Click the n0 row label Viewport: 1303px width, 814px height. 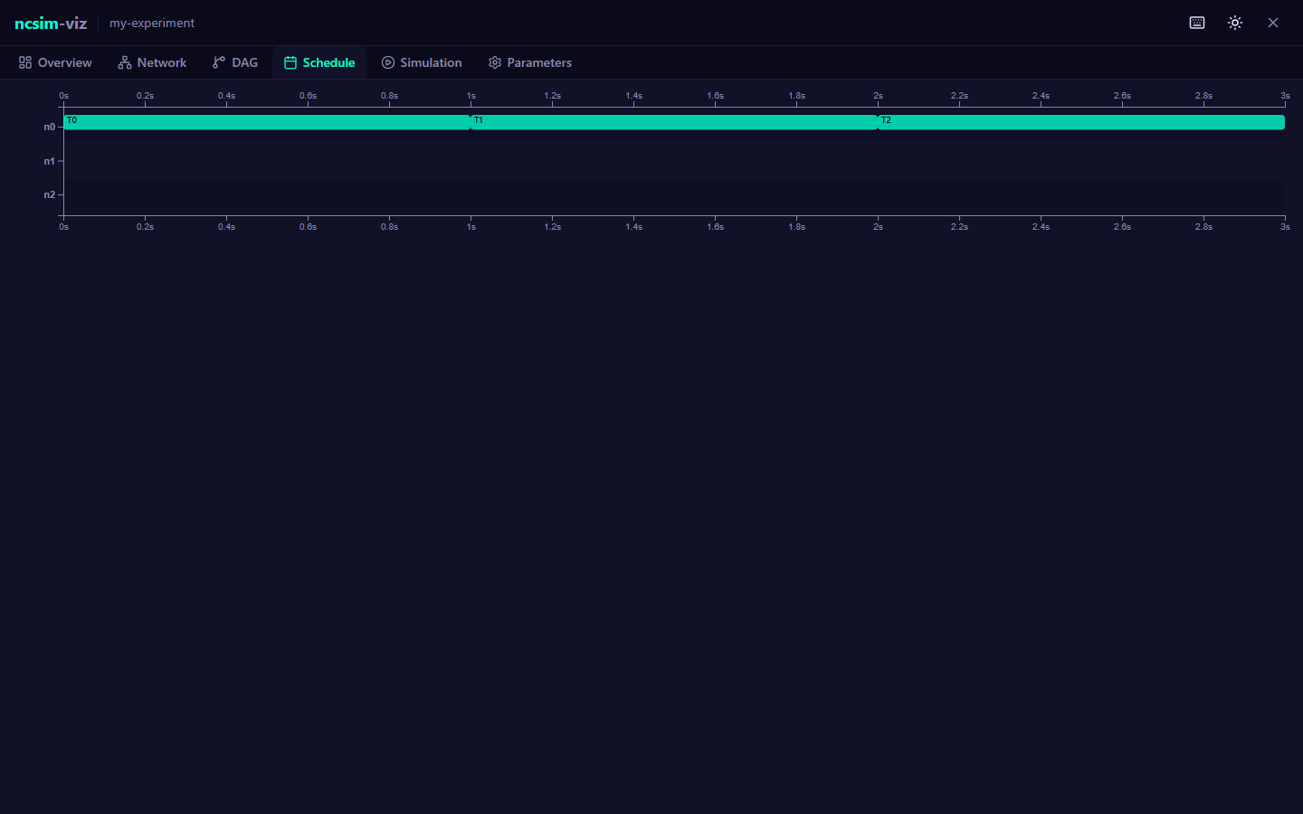click(x=49, y=127)
